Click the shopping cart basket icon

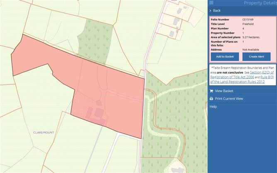click(x=211, y=91)
